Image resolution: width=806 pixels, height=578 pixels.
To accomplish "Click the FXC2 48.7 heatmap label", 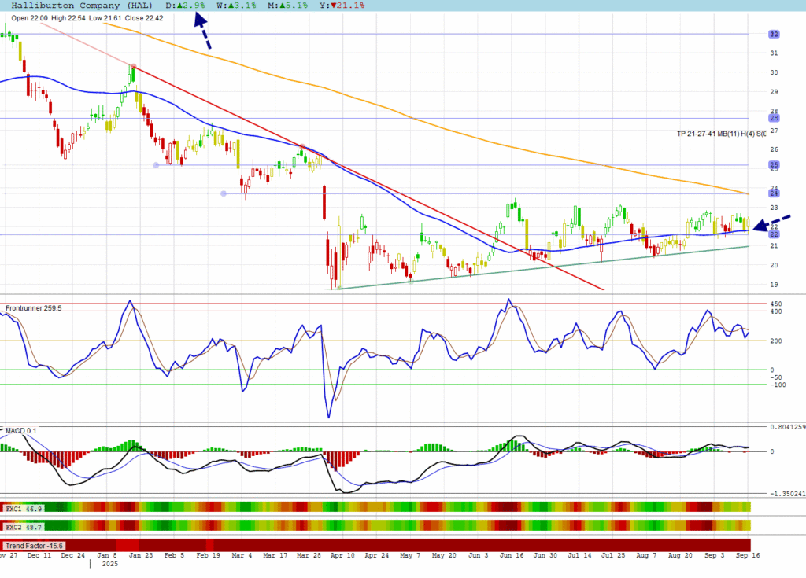I will [24, 527].
